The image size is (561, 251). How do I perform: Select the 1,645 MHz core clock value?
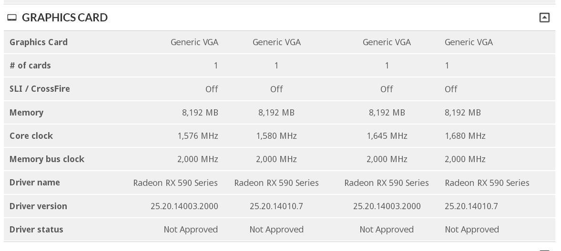(x=387, y=136)
